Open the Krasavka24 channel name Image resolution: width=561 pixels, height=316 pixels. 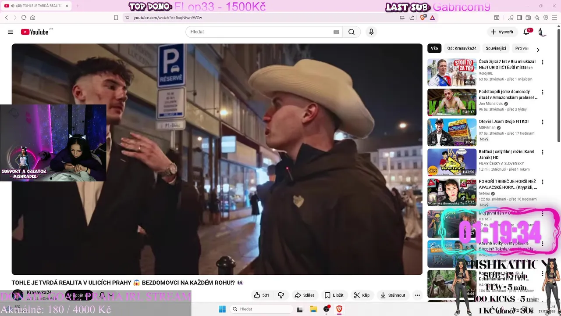[x=39, y=293]
